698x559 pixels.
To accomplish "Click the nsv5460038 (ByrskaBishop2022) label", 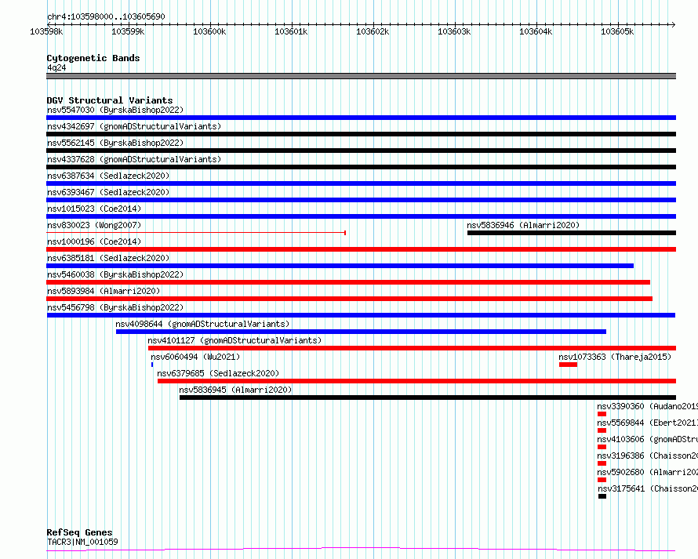I will (x=115, y=274).
